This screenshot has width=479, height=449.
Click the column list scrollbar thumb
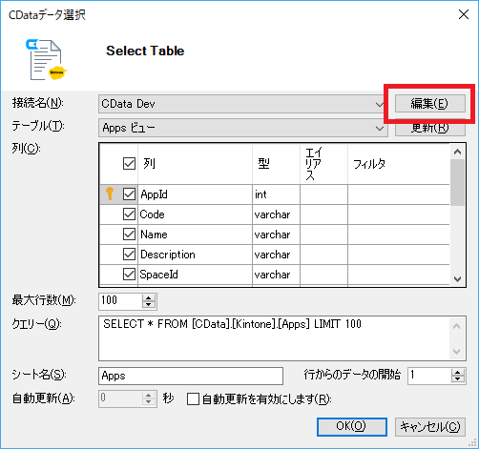[x=458, y=182]
